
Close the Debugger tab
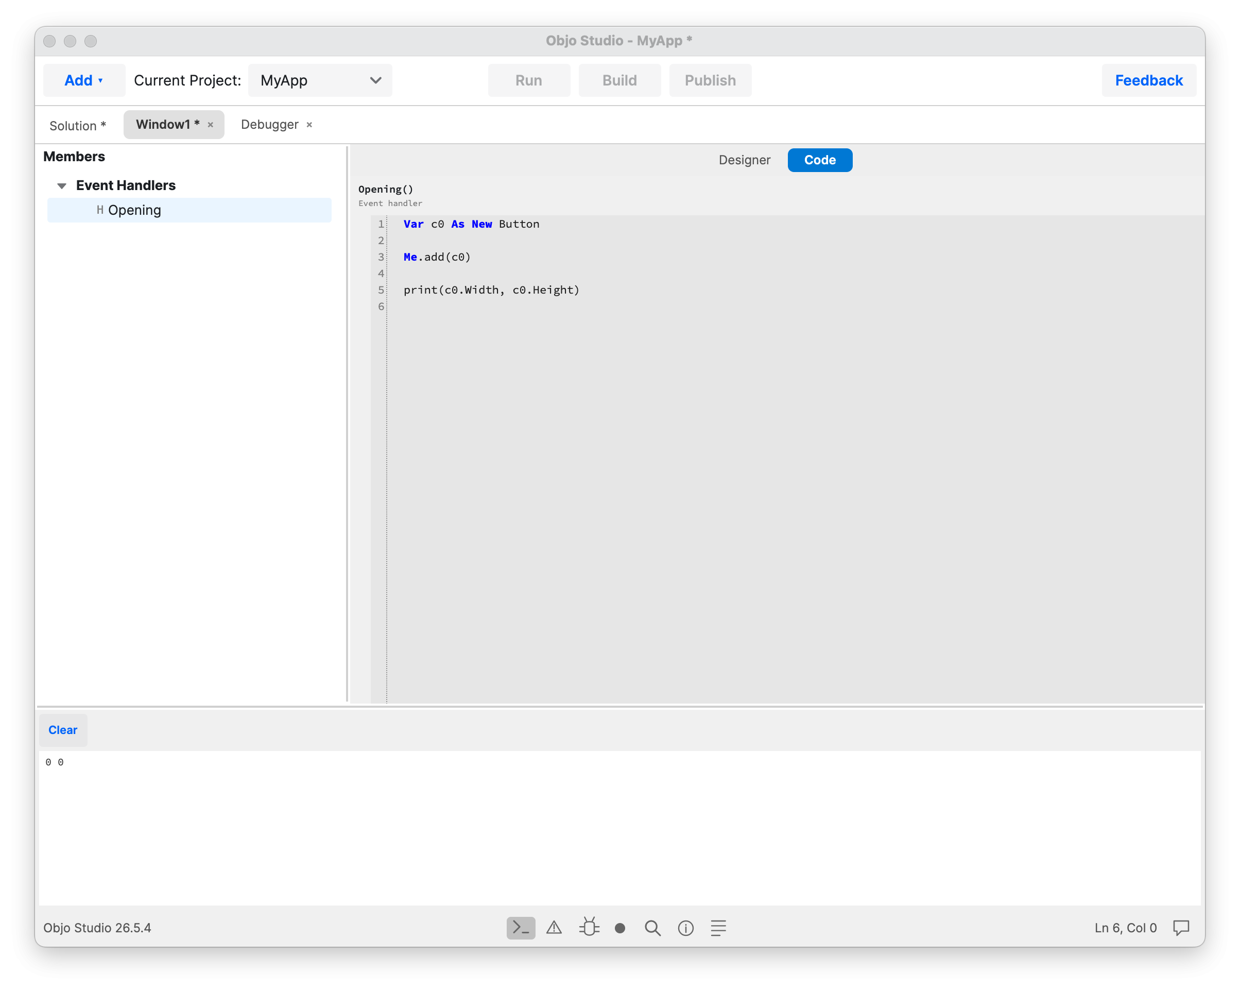[309, 125]
